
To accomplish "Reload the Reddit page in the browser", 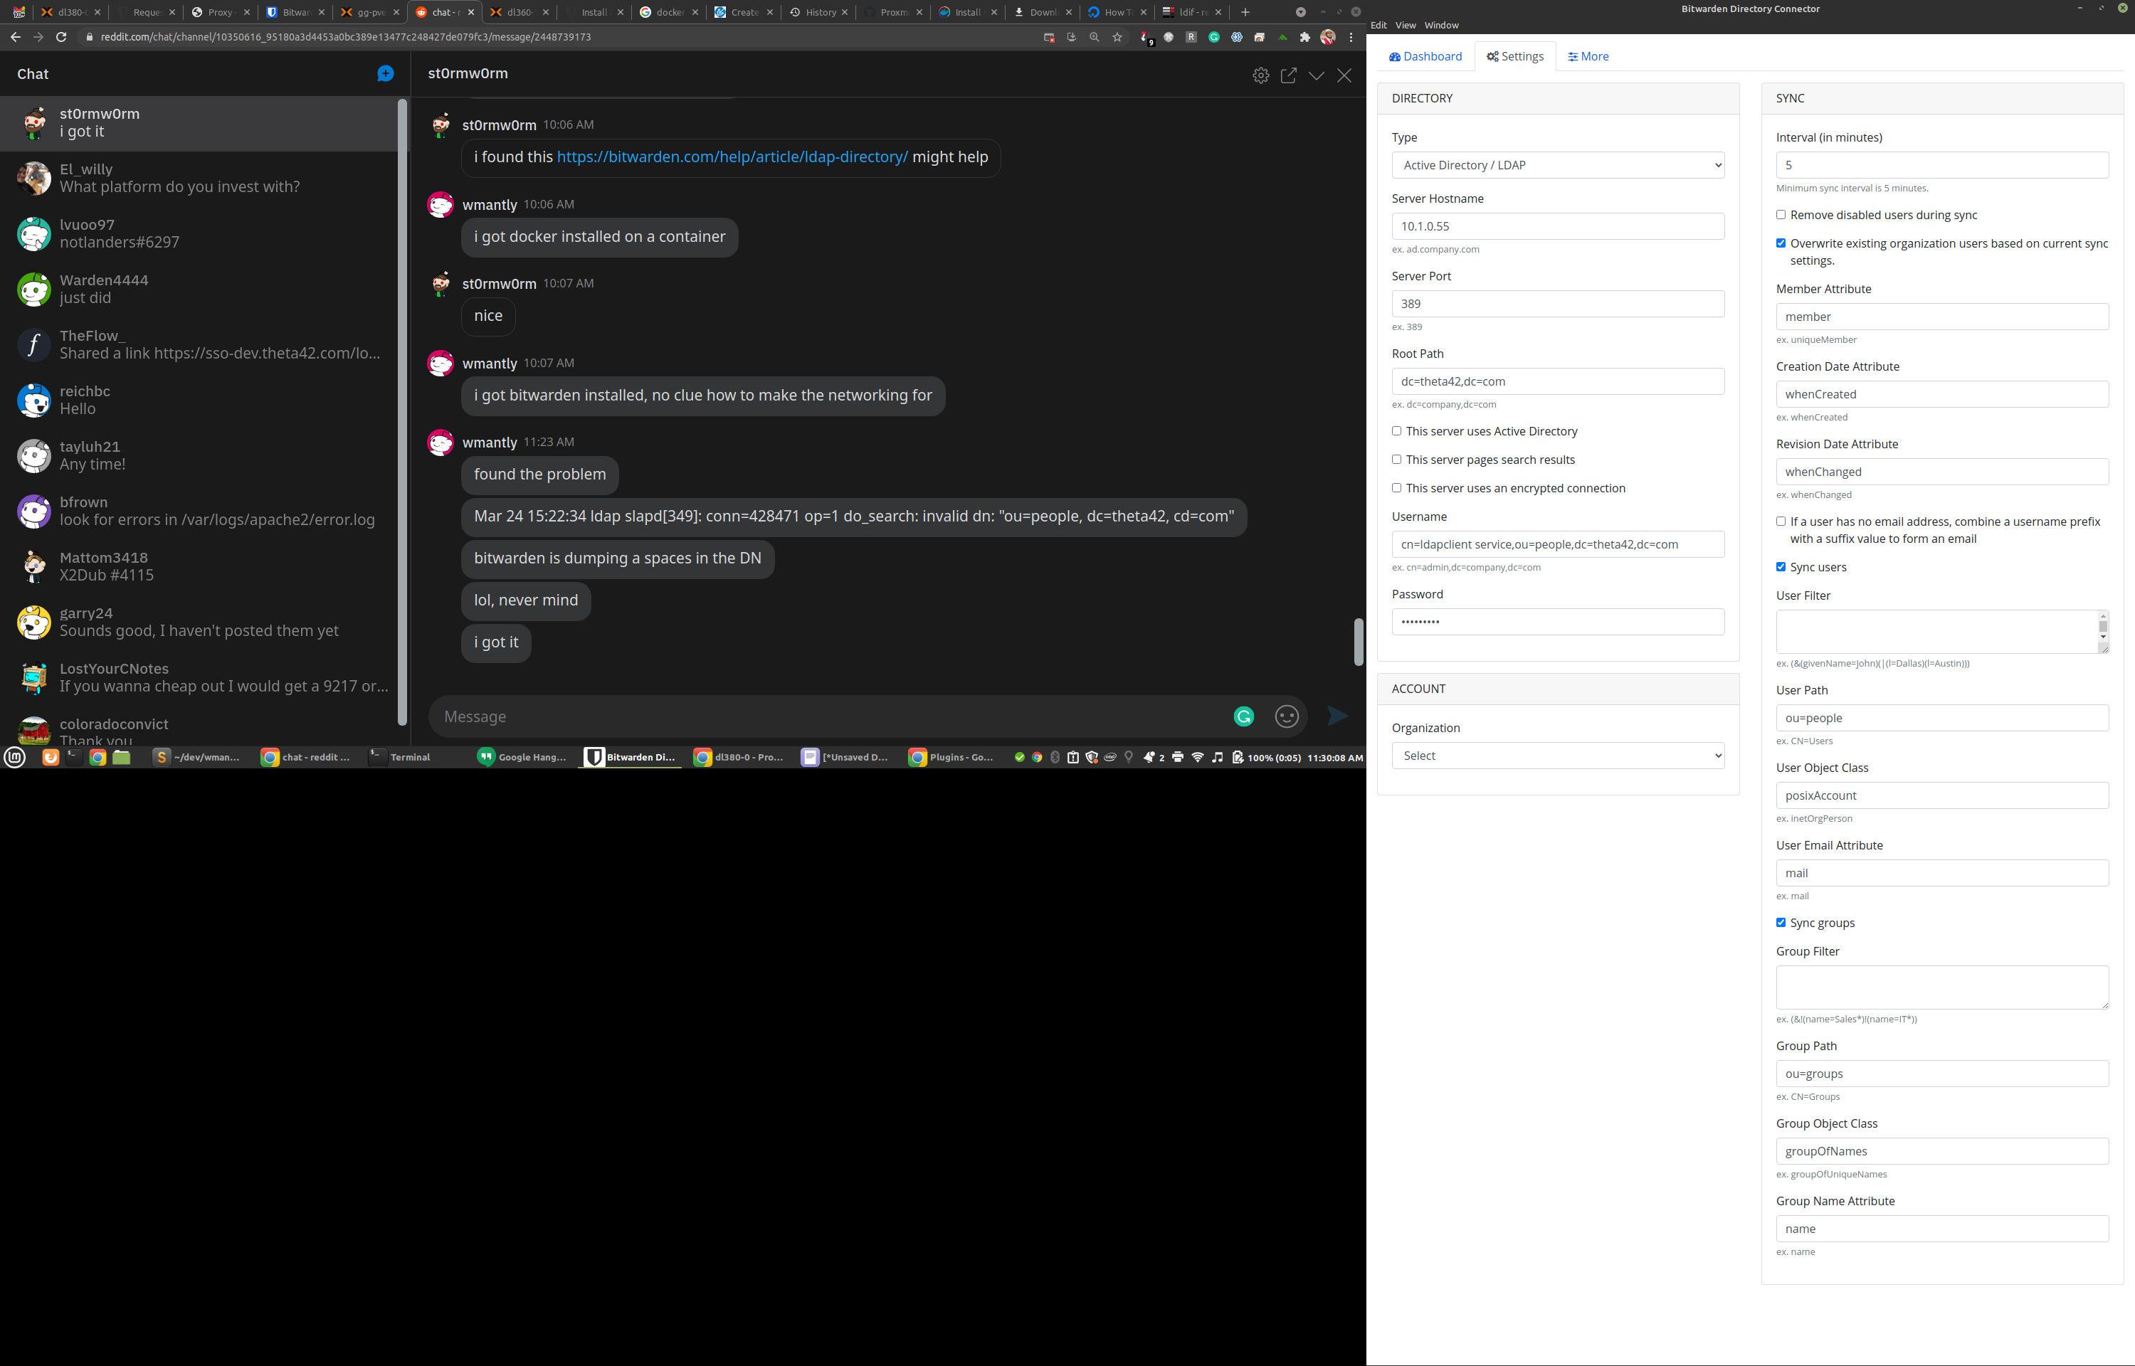I will 61,37.
